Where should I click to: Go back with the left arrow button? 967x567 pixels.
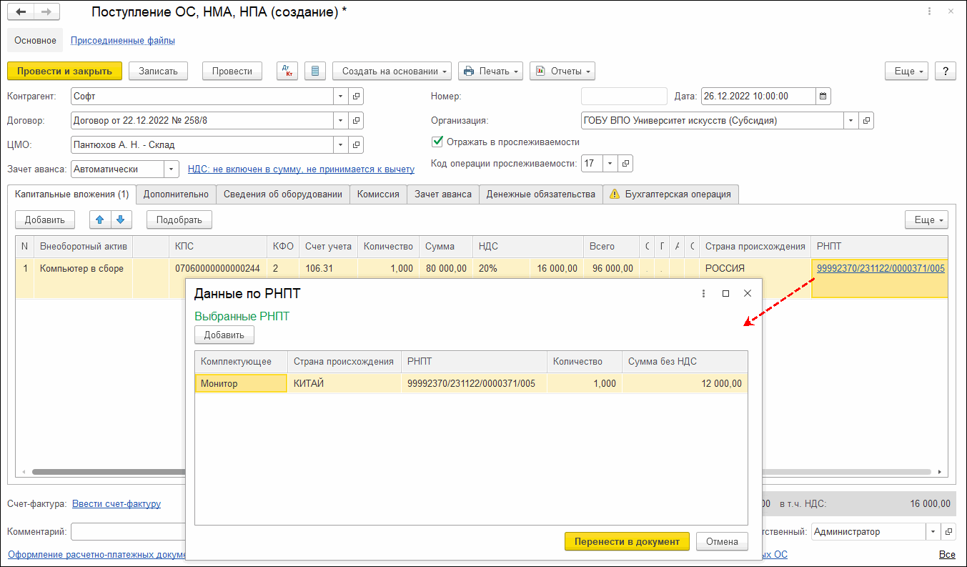click(21, 12)
